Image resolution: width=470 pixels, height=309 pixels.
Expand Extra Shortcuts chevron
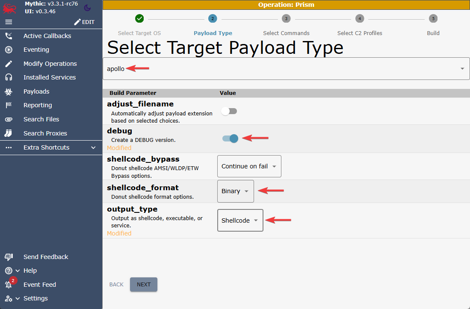click(93, 147)
